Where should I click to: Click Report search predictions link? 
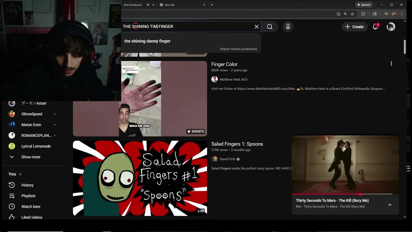[x=239, y=49]
